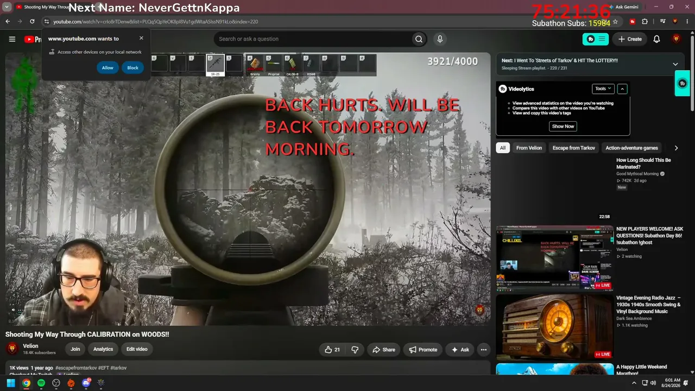695x391 pixels.
Task: Click the search or ask a question field
Action: pyautogui.click(x=313, y=39)
